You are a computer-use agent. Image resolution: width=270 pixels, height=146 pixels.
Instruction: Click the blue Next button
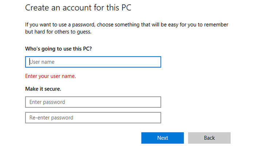tap(163, 138)
